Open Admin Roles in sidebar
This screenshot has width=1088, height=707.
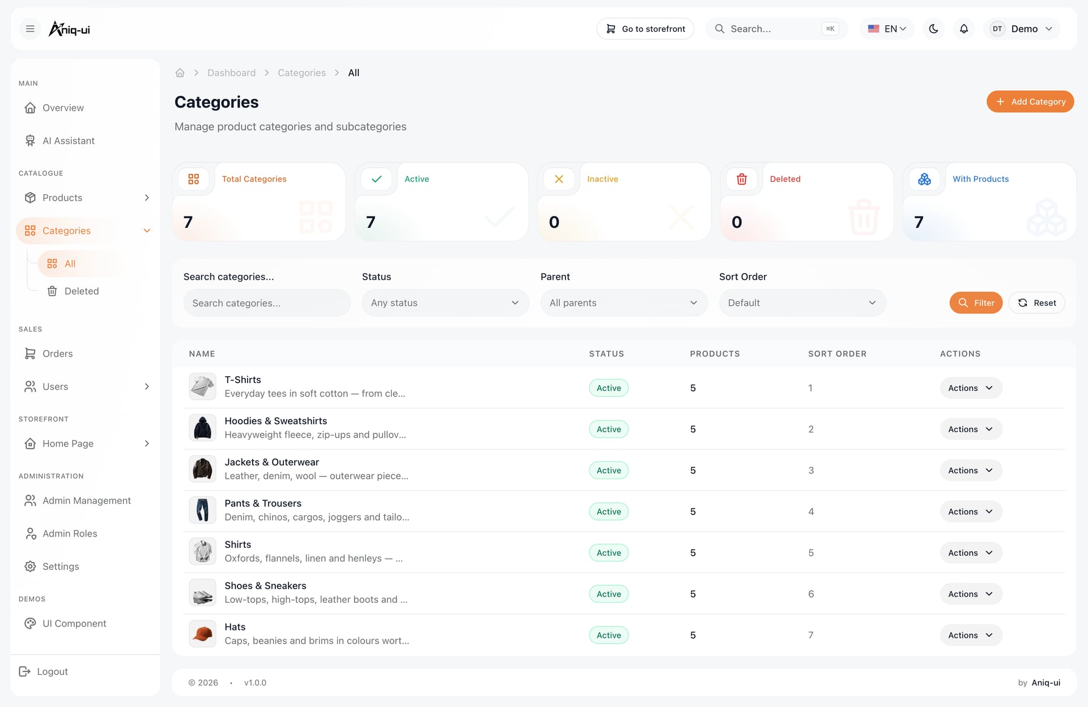(x=85, y=534)
